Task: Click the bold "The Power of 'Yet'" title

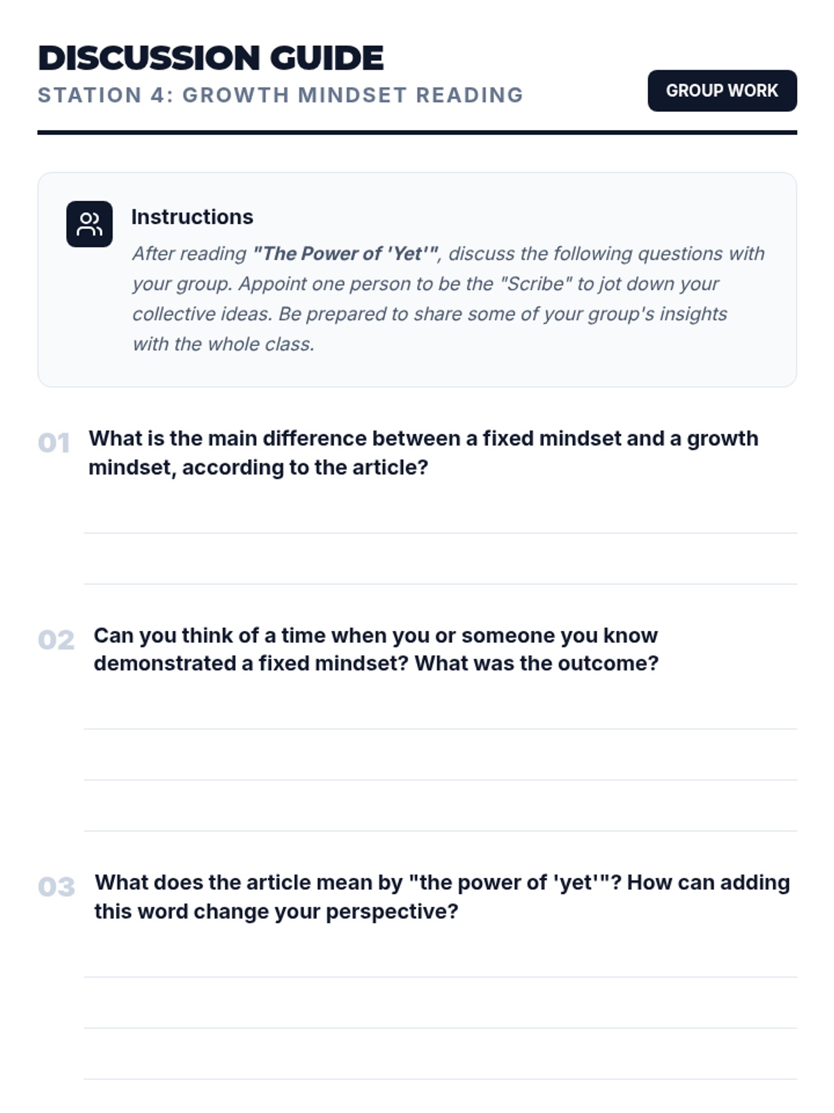Action: point(345,253)
